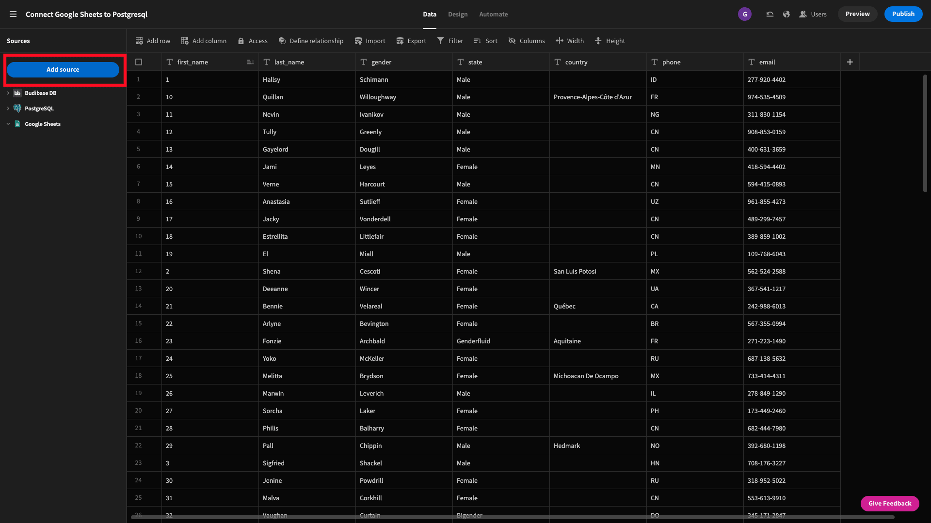Expand Google Sheets source item

pyautogui.click(x=8, y=124)
